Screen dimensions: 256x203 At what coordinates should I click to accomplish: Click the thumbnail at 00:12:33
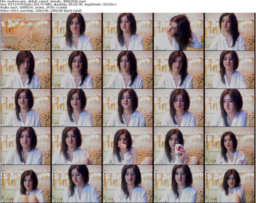[25, 146]
